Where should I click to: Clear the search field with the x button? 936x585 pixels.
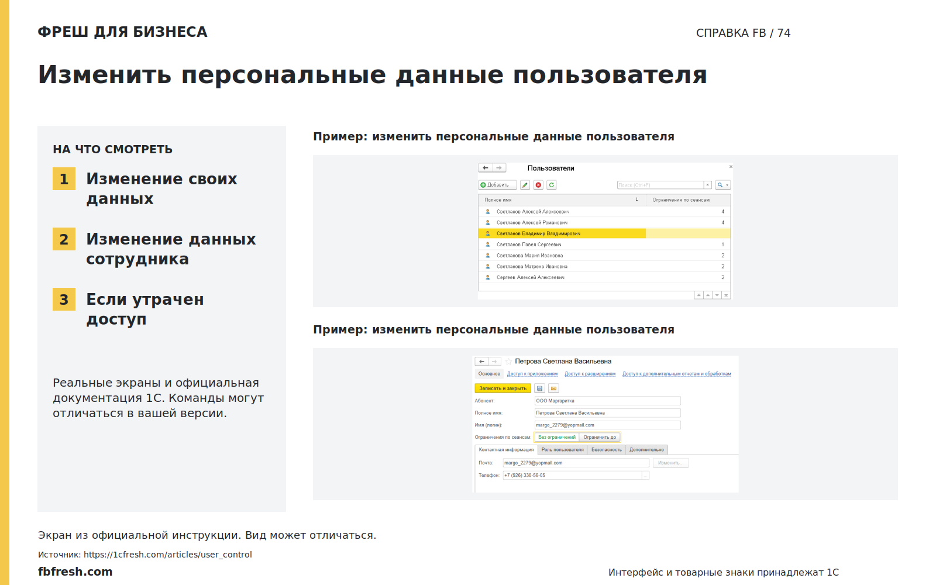point(707,185)
